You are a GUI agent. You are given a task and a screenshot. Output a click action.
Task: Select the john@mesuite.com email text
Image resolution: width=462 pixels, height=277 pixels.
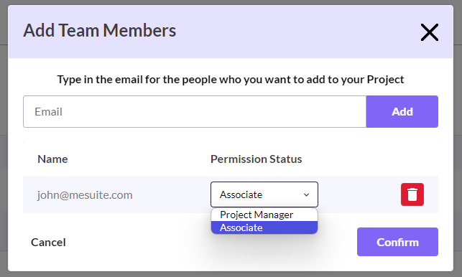click(85, 195)
